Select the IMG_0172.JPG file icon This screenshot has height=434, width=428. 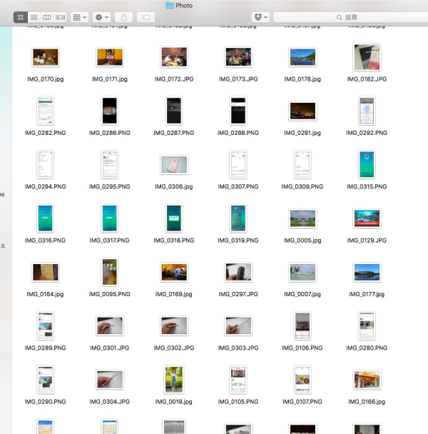[x=174, y=57]
